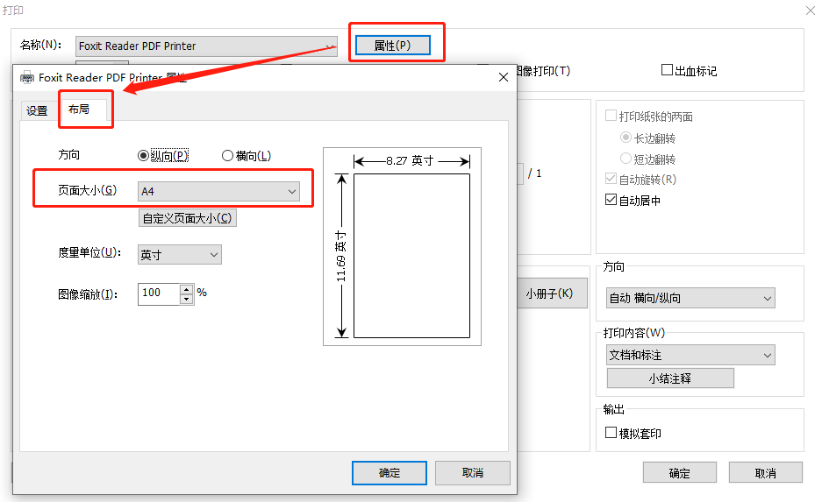Open the printer 名称(N) dropdown
Image resolution: width=822 pixels, height=502 pixels.
click(206, 46)
